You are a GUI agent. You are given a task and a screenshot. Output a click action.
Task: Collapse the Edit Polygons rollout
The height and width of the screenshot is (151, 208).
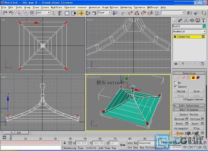click(x=189, y=110)
